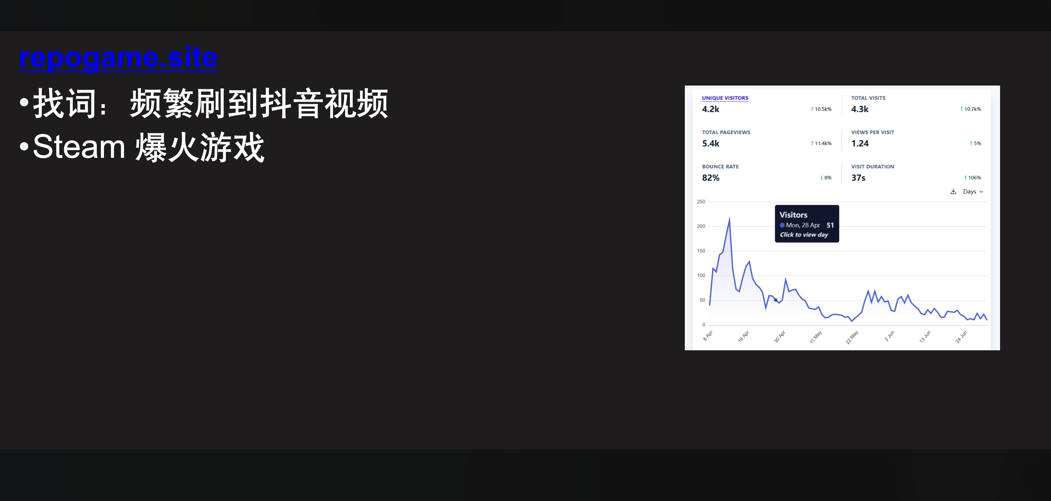The width and height of the screenshot is (1051, 501).
Task: Click the '19 Apr' axis label
Action: pyautogui.click(x=743, y=336)
